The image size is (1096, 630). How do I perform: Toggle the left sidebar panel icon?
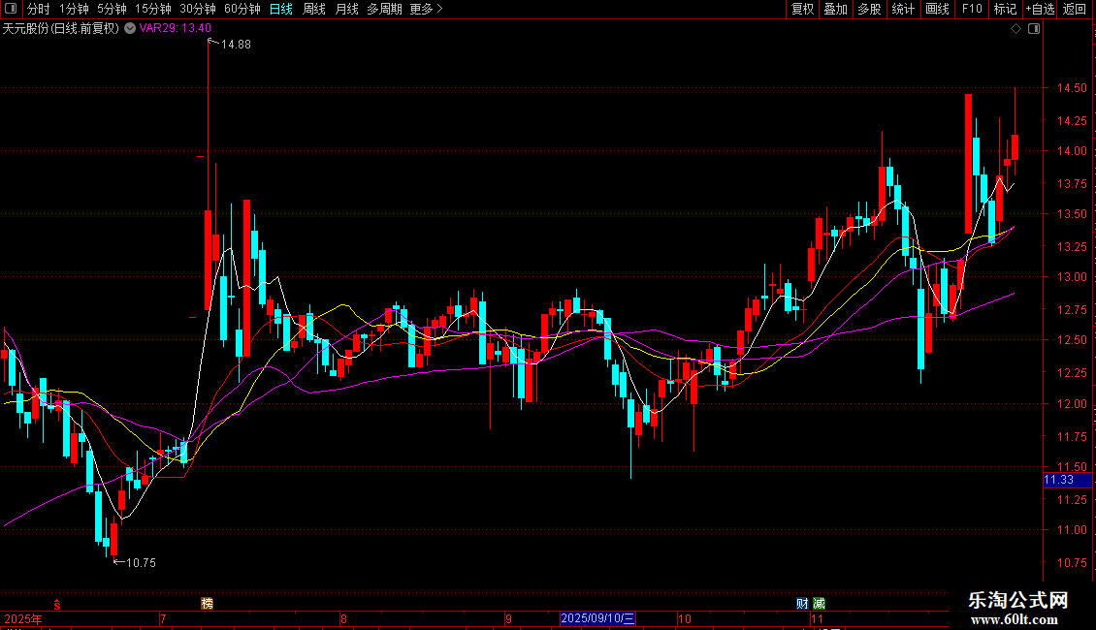(11, 9)
